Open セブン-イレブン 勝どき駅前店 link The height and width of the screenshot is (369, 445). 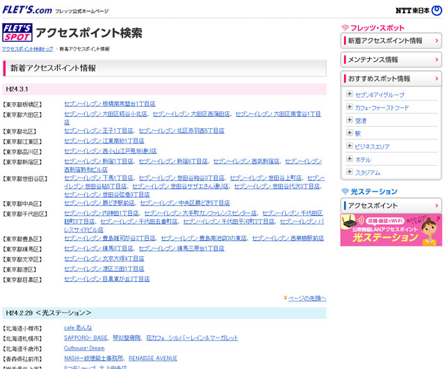click(99, 203)
